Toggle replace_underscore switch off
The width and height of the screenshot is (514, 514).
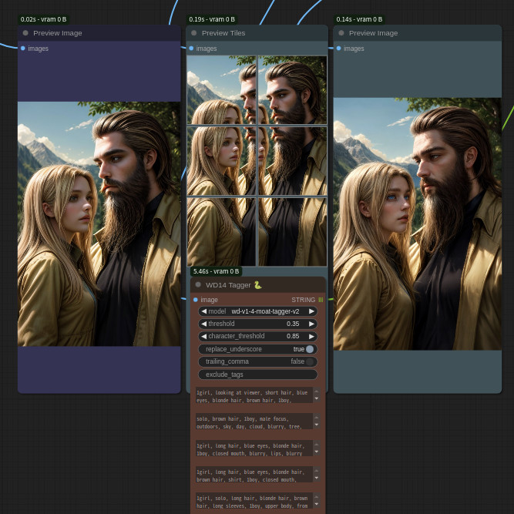[x=309, y=349]
